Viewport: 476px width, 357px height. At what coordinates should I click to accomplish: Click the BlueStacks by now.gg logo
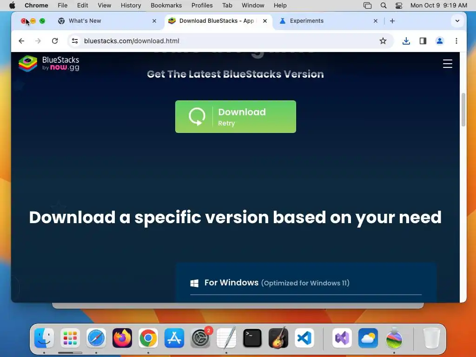pos(49,63)
